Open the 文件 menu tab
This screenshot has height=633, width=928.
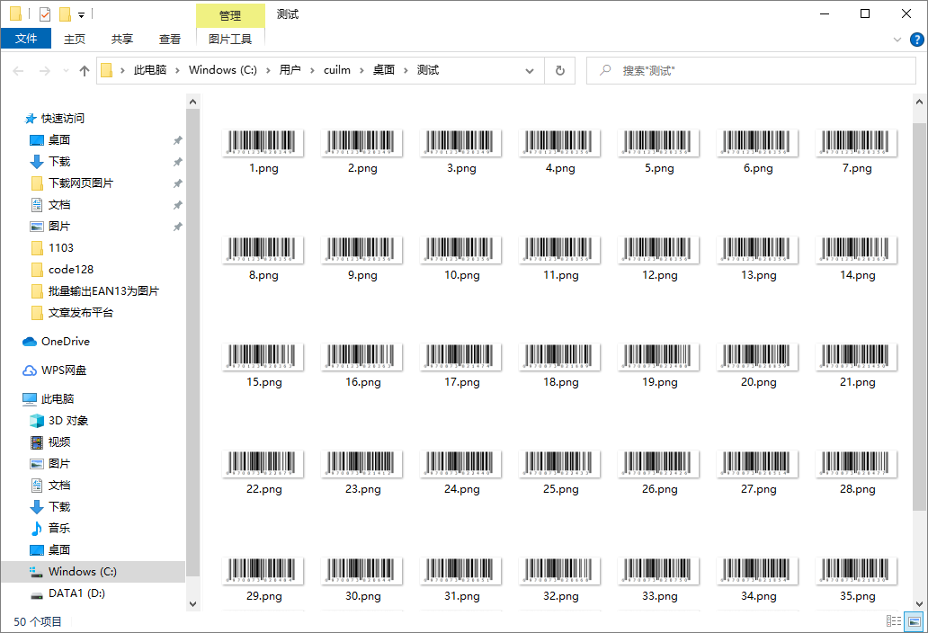(26, 39)
